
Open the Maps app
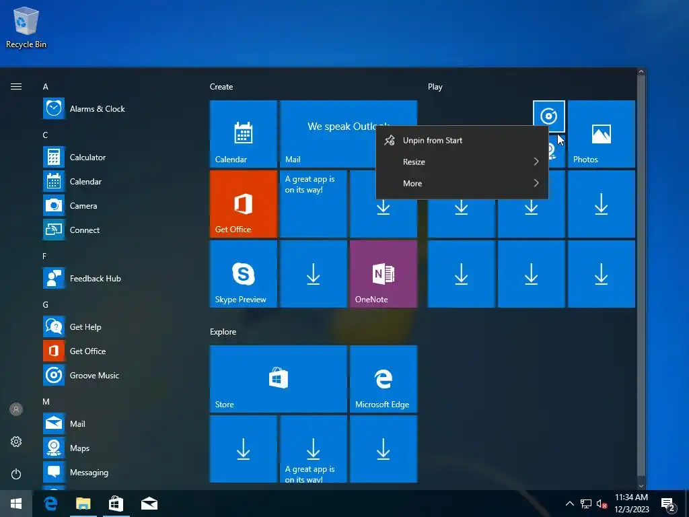[x=66, y=448]
